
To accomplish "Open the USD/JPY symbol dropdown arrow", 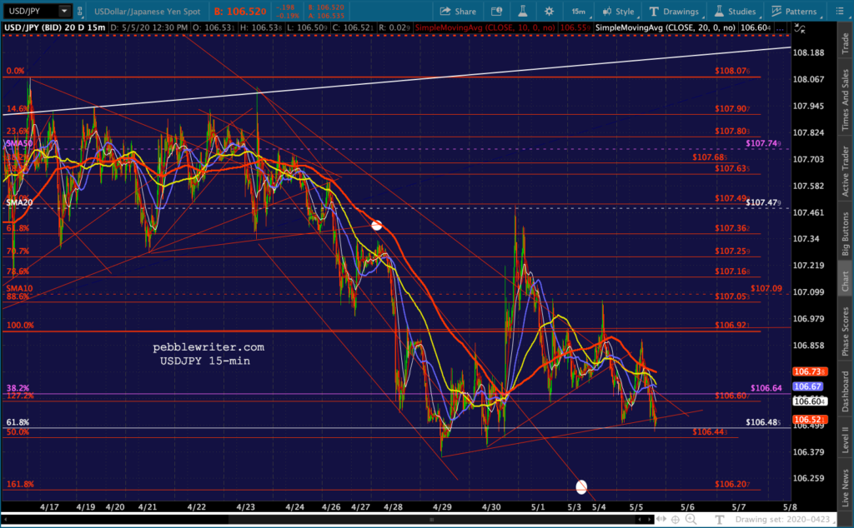I will (x=64, y=11).
